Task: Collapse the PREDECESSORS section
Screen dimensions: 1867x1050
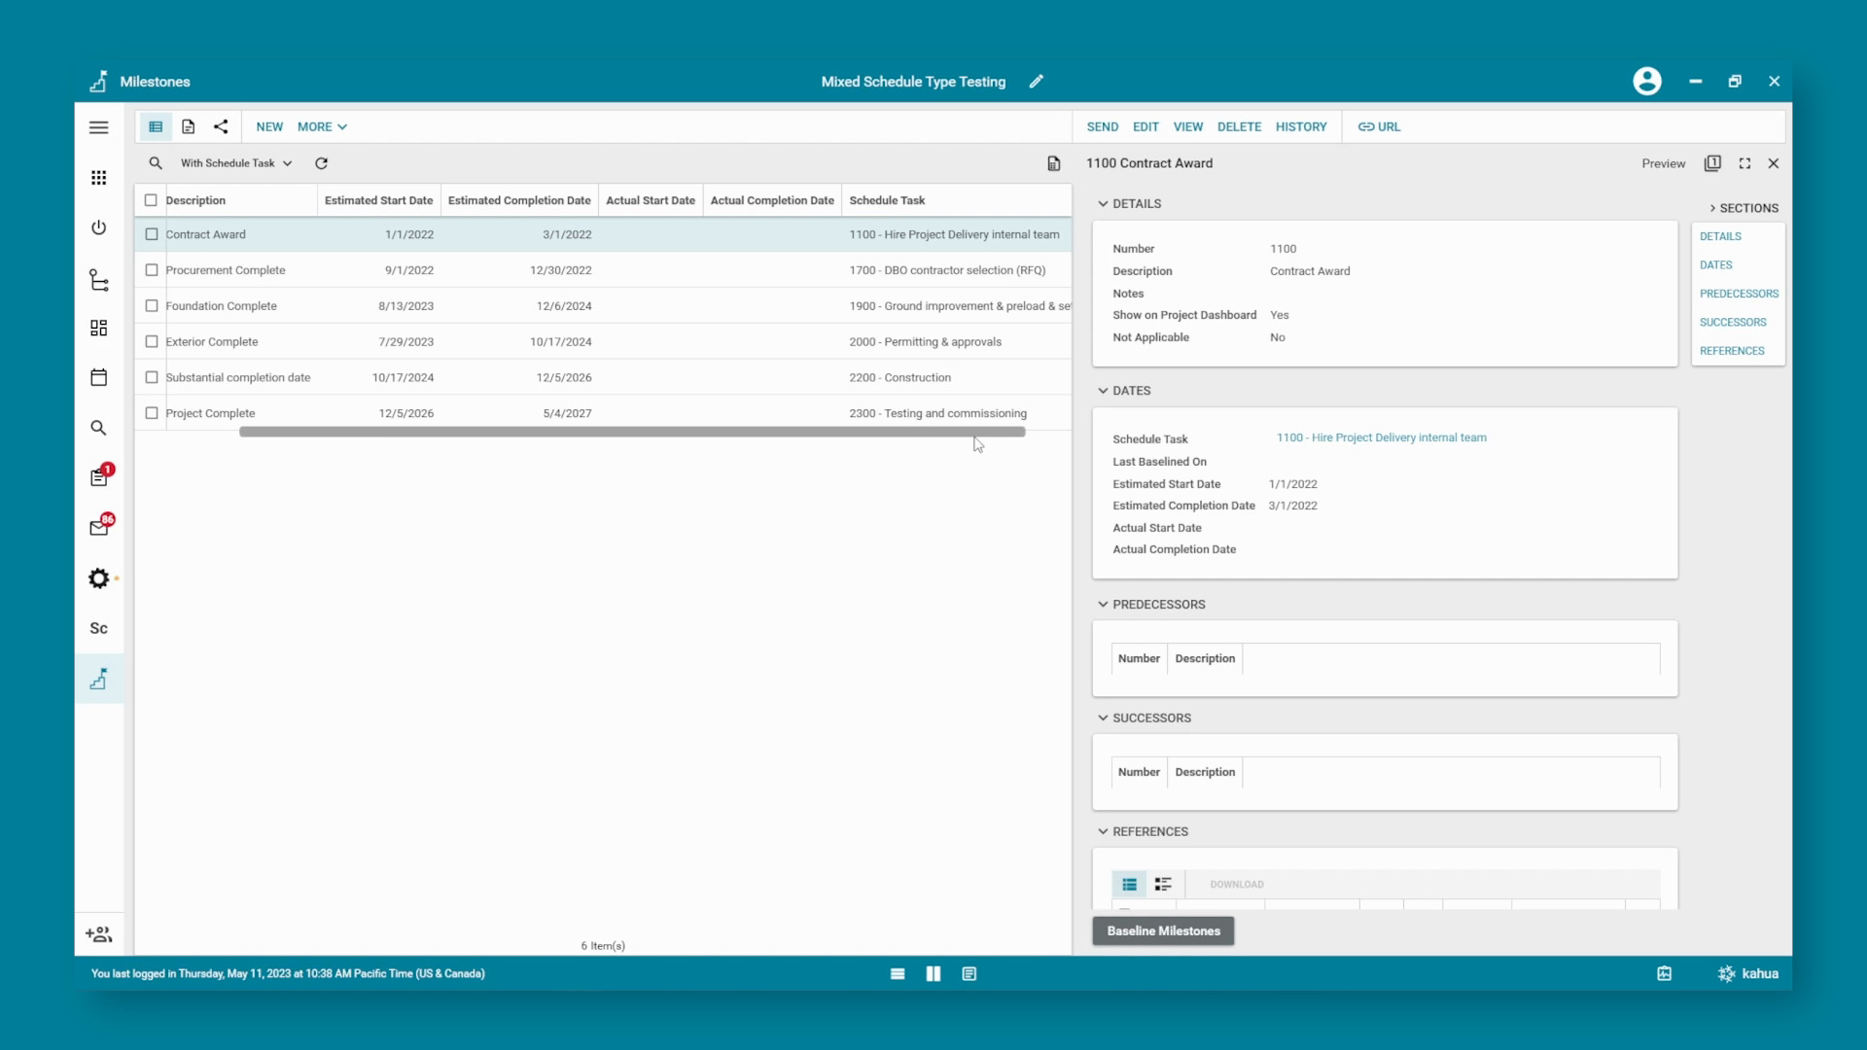Action: tap(1103, 605)
